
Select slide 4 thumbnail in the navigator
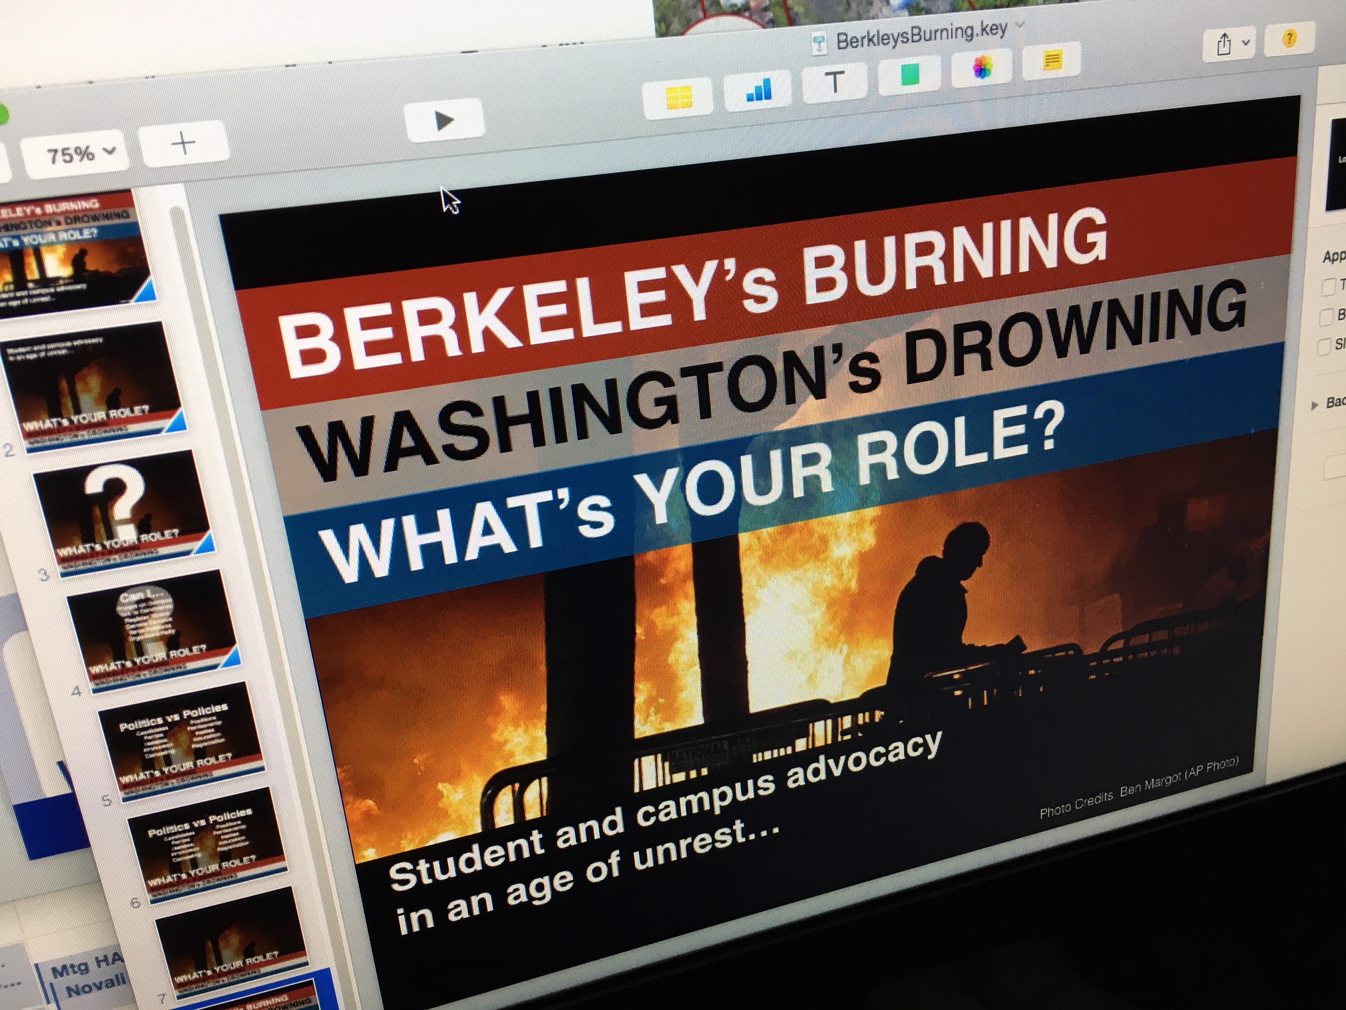(154, 631)
